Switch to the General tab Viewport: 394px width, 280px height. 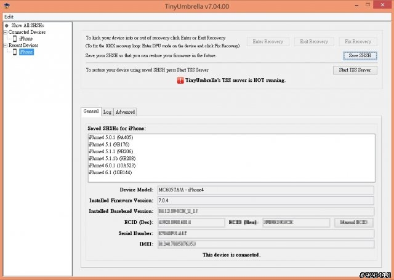(x=91, y=111)
